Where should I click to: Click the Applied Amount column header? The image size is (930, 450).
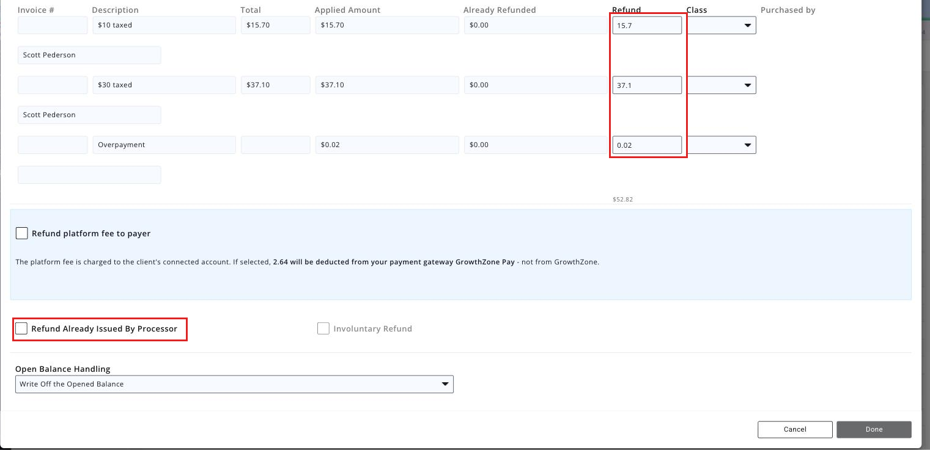point(347,10)
